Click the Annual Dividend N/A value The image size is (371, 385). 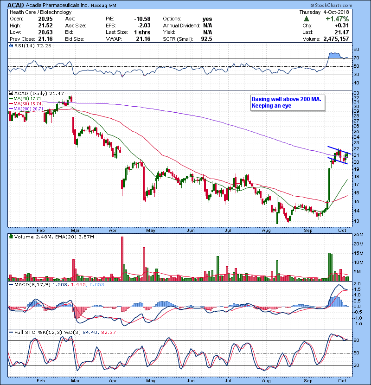click(207, 26)
